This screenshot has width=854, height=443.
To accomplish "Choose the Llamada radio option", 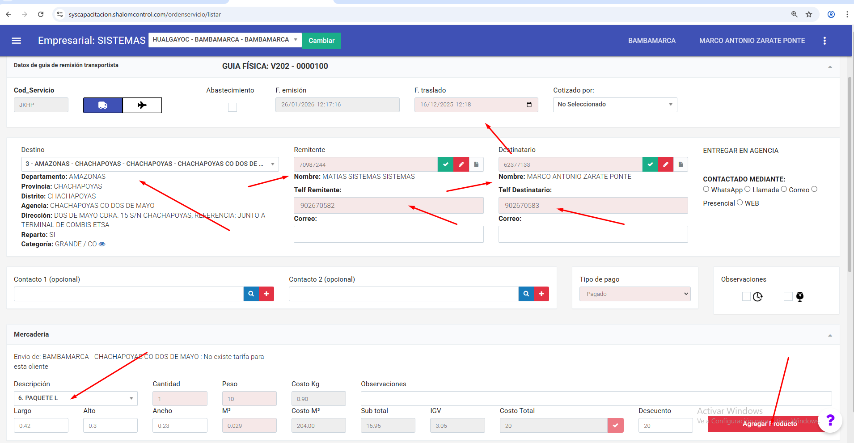I will 748,189.
